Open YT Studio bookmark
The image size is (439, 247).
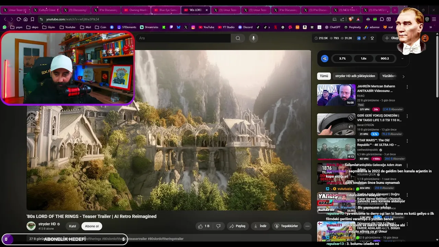click(226, 27)
